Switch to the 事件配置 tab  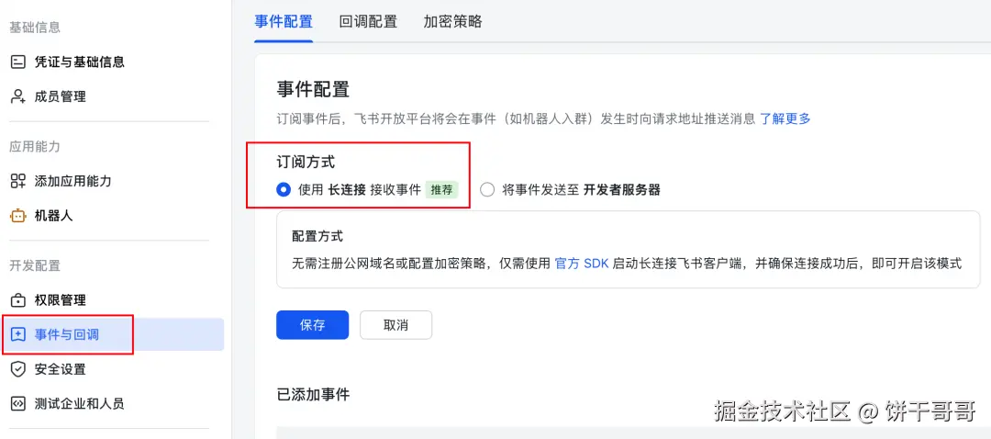(x=284, y=21)
